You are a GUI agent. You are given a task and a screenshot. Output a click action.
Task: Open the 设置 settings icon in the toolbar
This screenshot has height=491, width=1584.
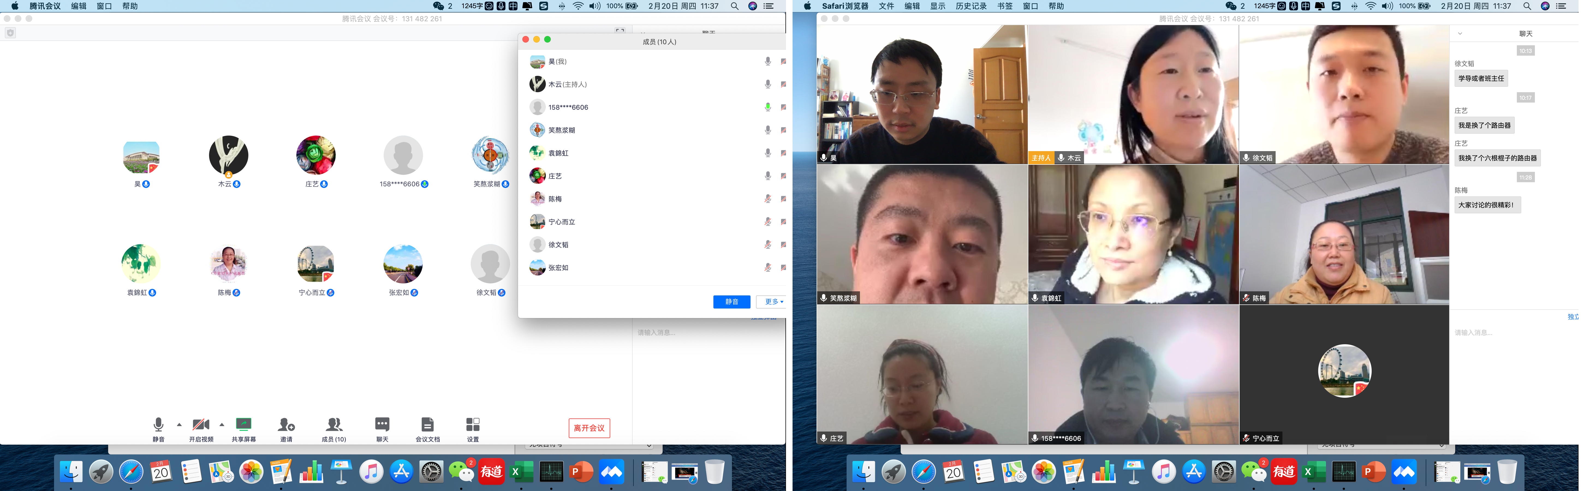[x=473, y=425]
